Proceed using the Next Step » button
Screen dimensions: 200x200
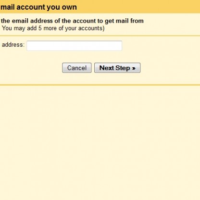[117, 68]
